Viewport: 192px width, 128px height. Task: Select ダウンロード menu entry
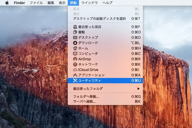pos(105,43)
